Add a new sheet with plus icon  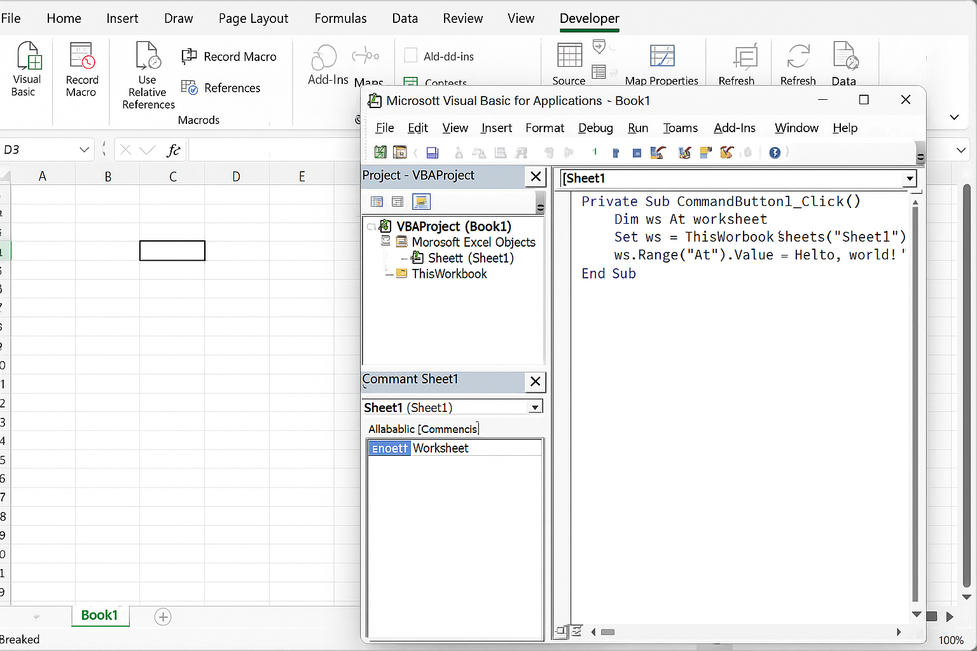[163, 617]
